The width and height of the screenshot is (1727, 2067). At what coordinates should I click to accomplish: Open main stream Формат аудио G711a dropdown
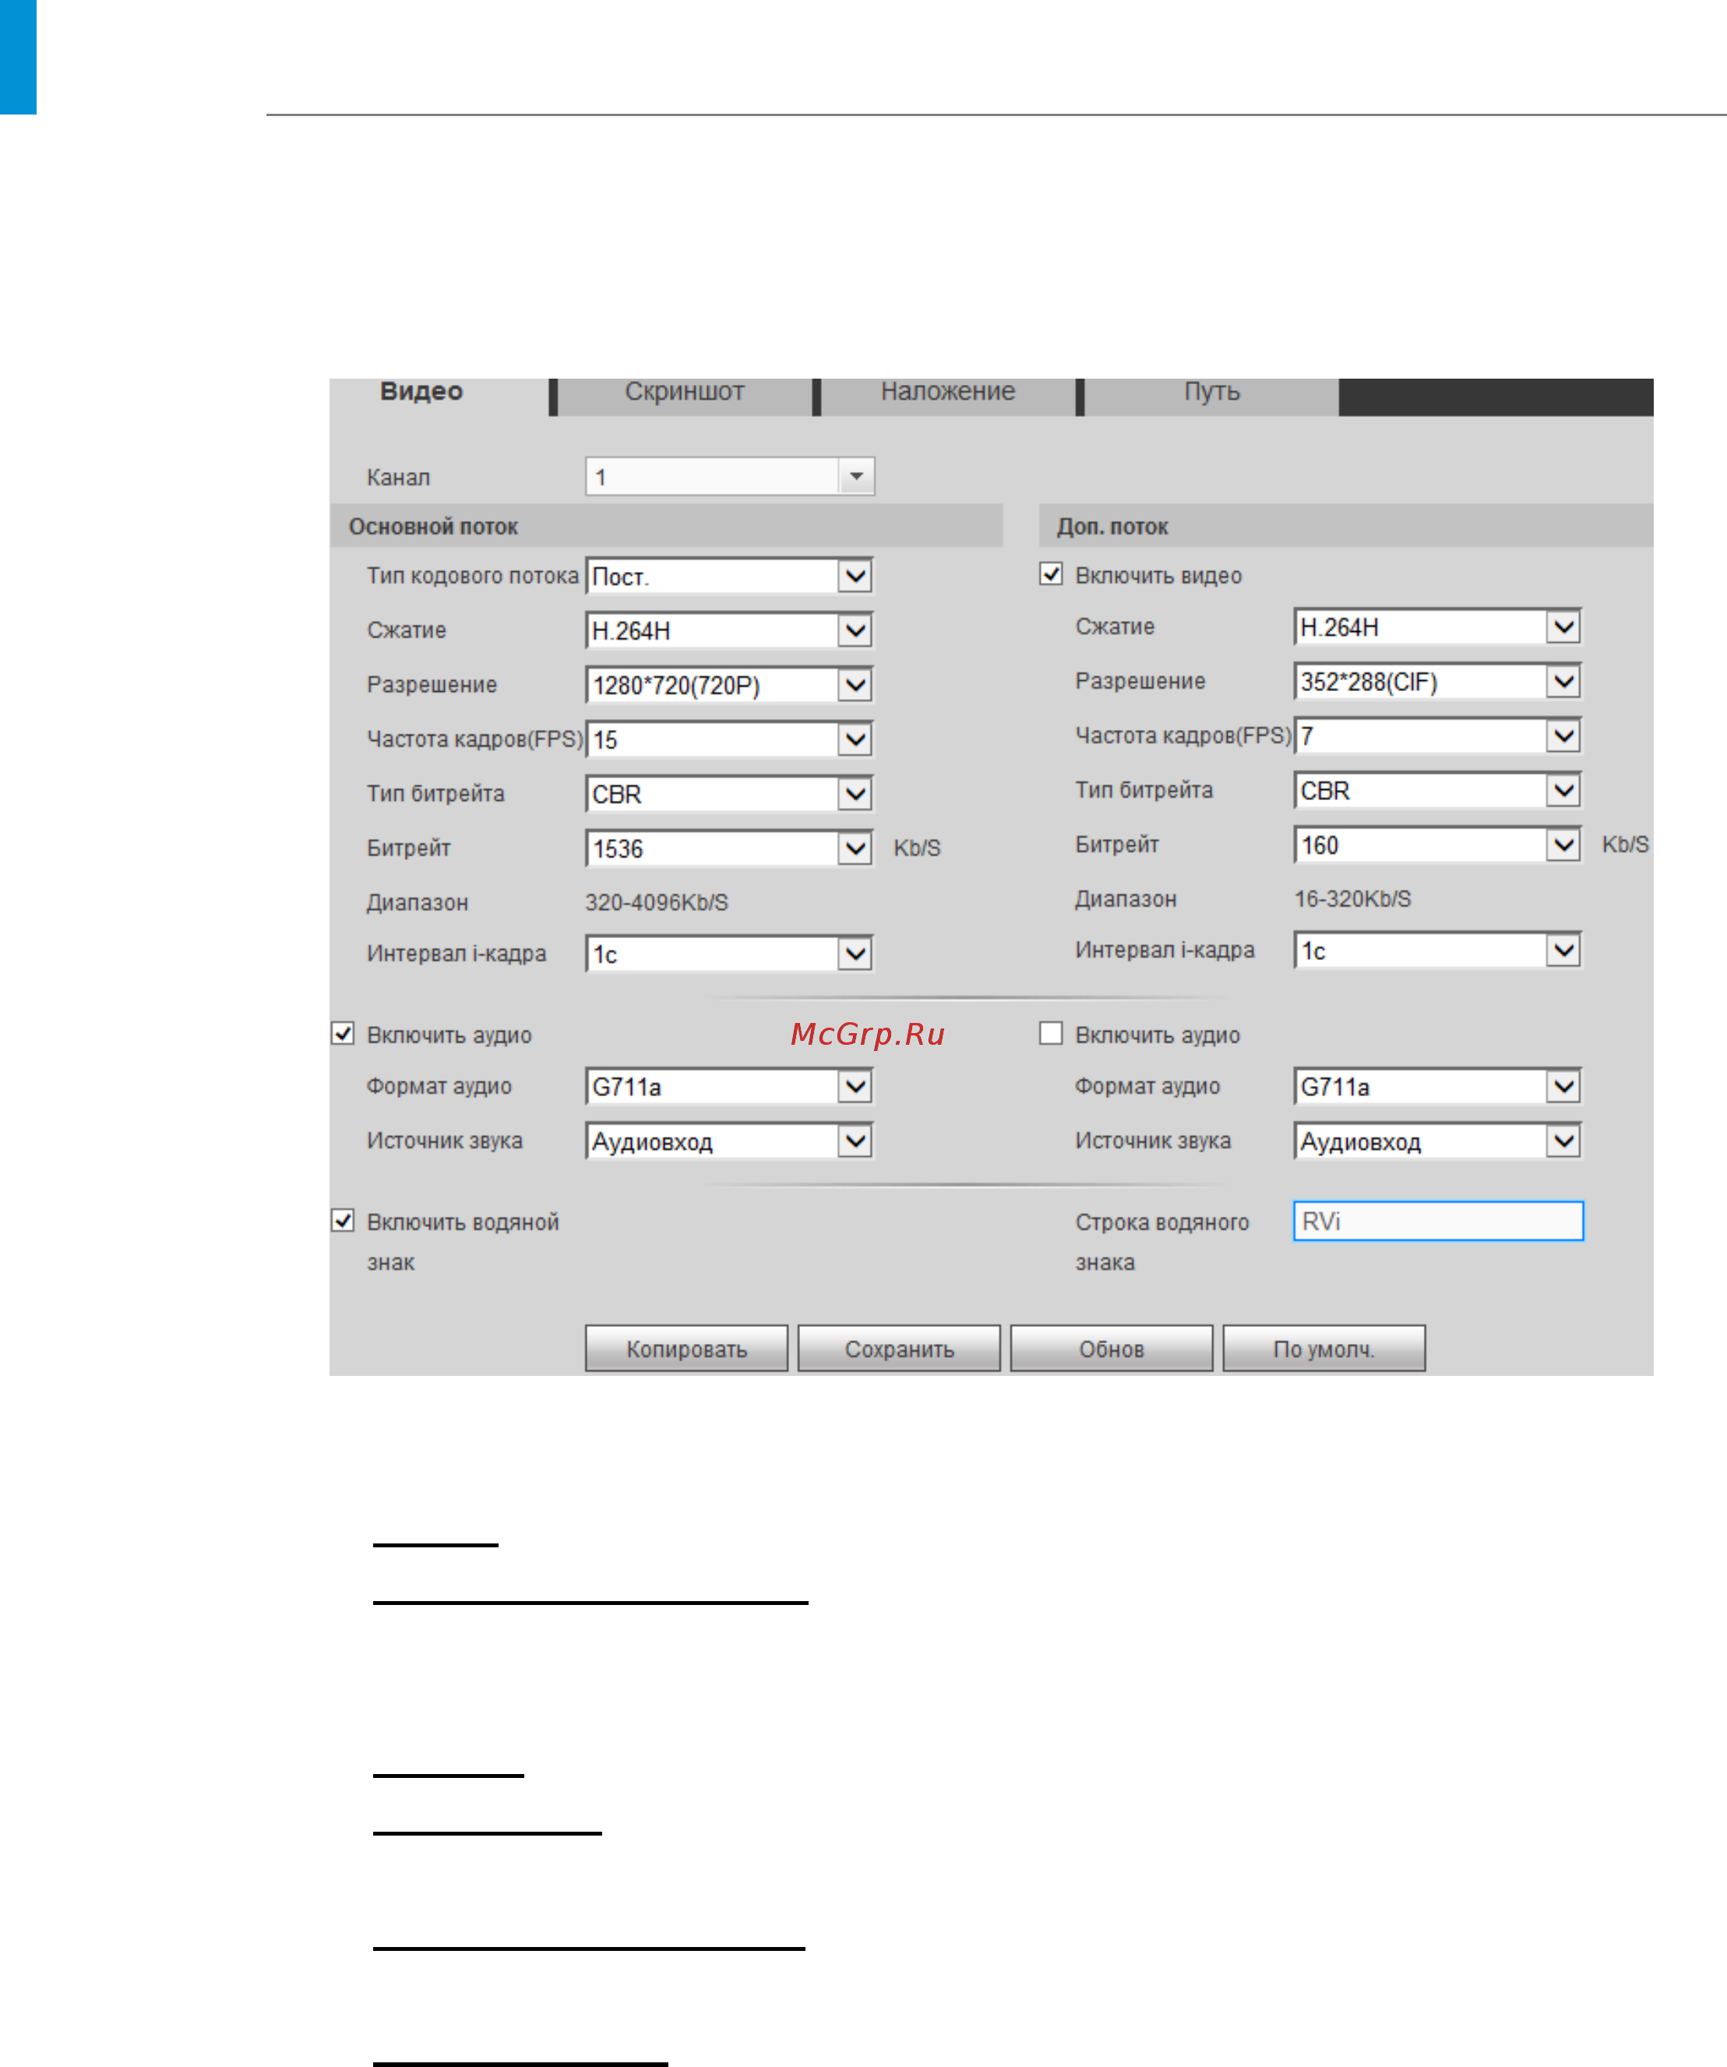click(729, 1087)
